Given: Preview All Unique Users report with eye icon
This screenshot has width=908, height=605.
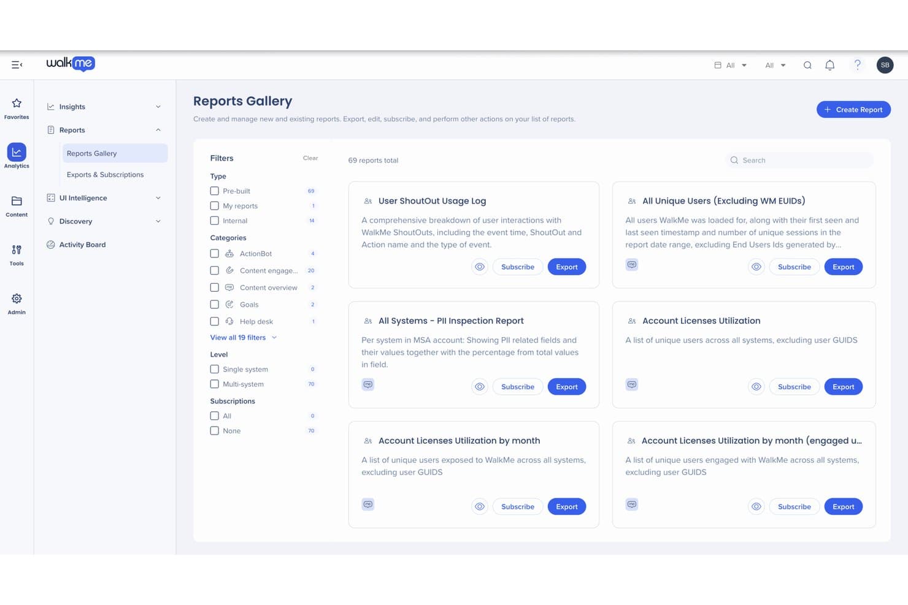Looking at the screenshot, I should [x=756, y=267].
